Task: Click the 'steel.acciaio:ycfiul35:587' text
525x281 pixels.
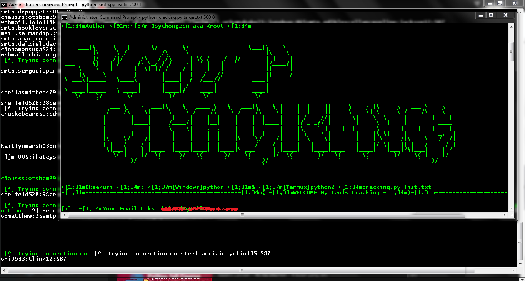Action: click(226, 254)
